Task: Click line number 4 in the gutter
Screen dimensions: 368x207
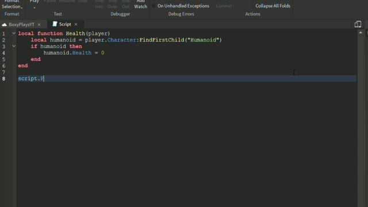Action: pos(3,53)
